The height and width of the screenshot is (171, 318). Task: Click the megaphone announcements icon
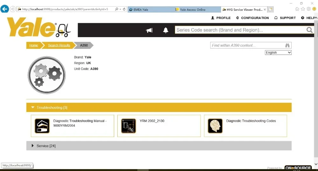149,30
